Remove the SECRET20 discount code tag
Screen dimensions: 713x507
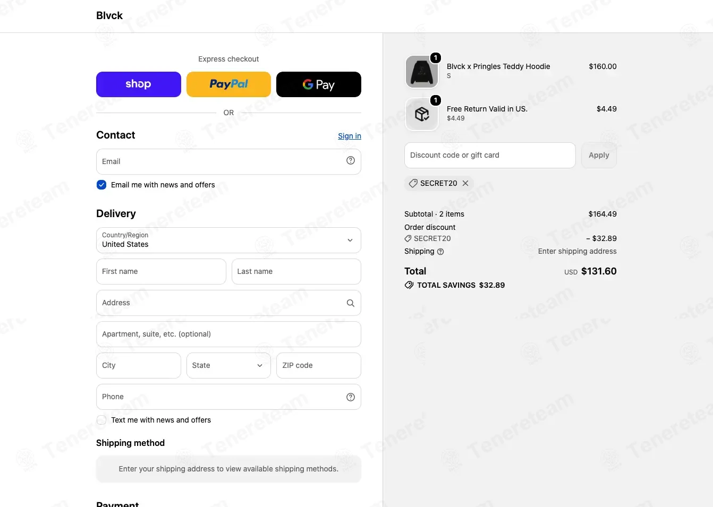coord(465,183)
